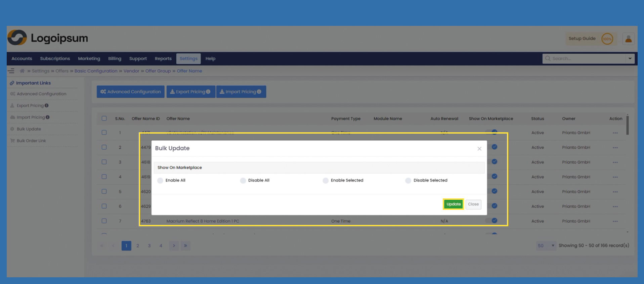This screenshot has height=284, width=644.
Task: Close the Bulk Update dialog with X
Action: pyautogui.click(x=479, y=149)
